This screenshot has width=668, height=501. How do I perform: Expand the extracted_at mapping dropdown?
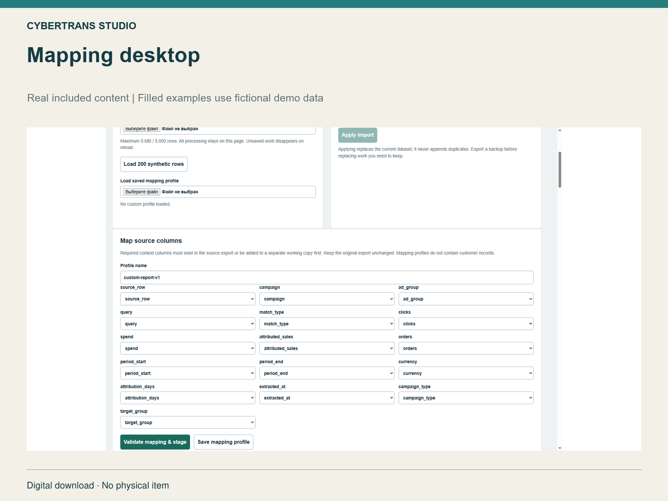click(326, 398)
